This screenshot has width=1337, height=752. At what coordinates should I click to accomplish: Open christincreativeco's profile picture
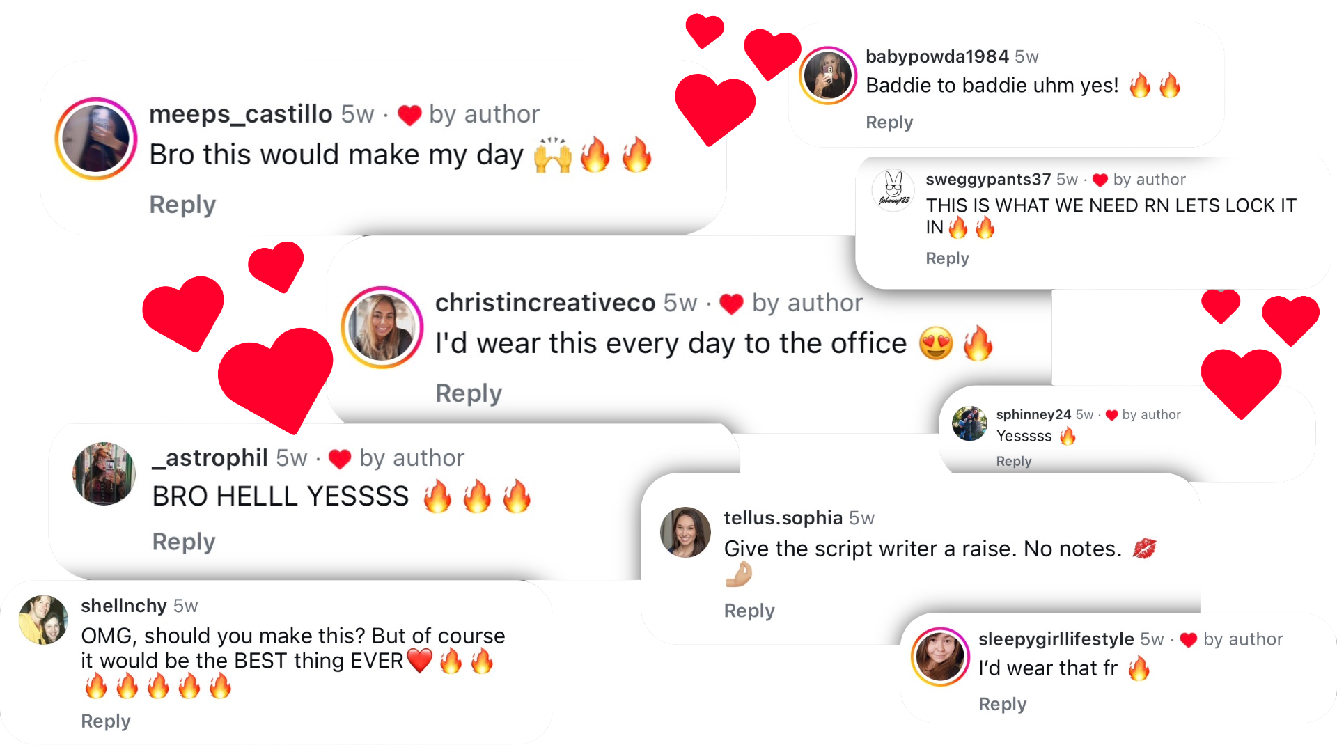tap(382, 327)
